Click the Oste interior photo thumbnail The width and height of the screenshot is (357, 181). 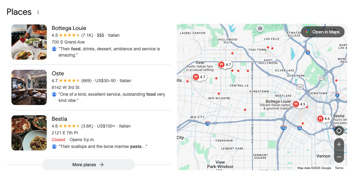pos(29,87)
